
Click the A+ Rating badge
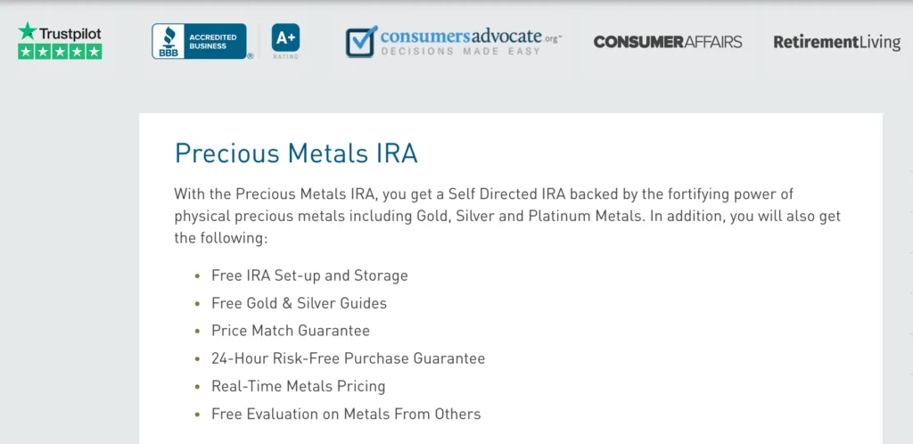pyautogui.click(x=285, y=41)
